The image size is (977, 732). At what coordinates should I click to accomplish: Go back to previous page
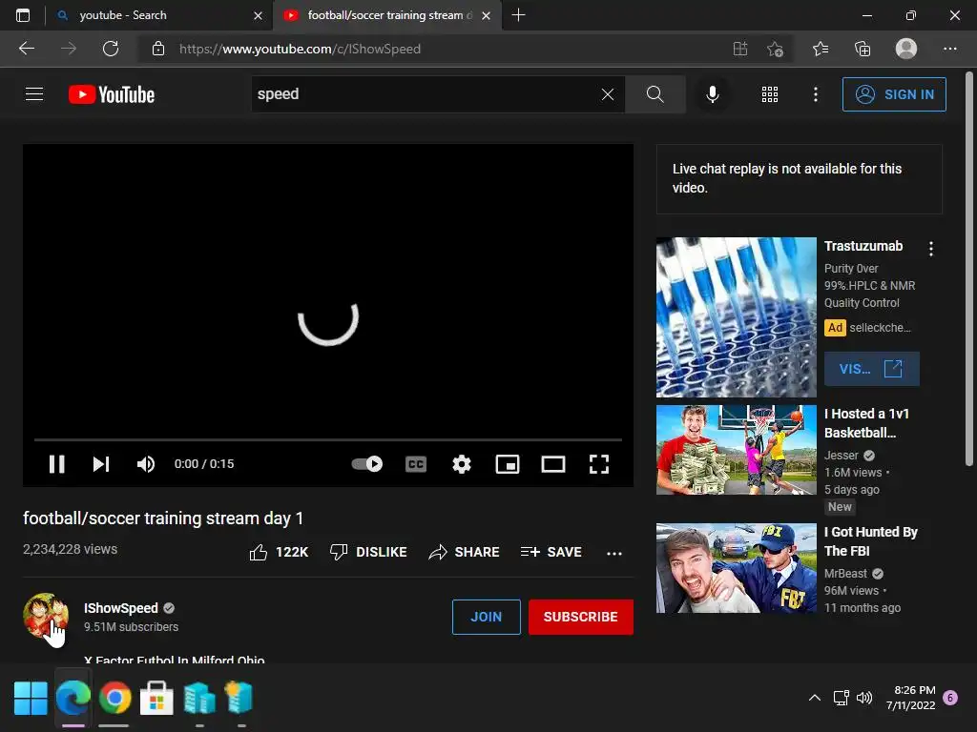coord(26,49)
